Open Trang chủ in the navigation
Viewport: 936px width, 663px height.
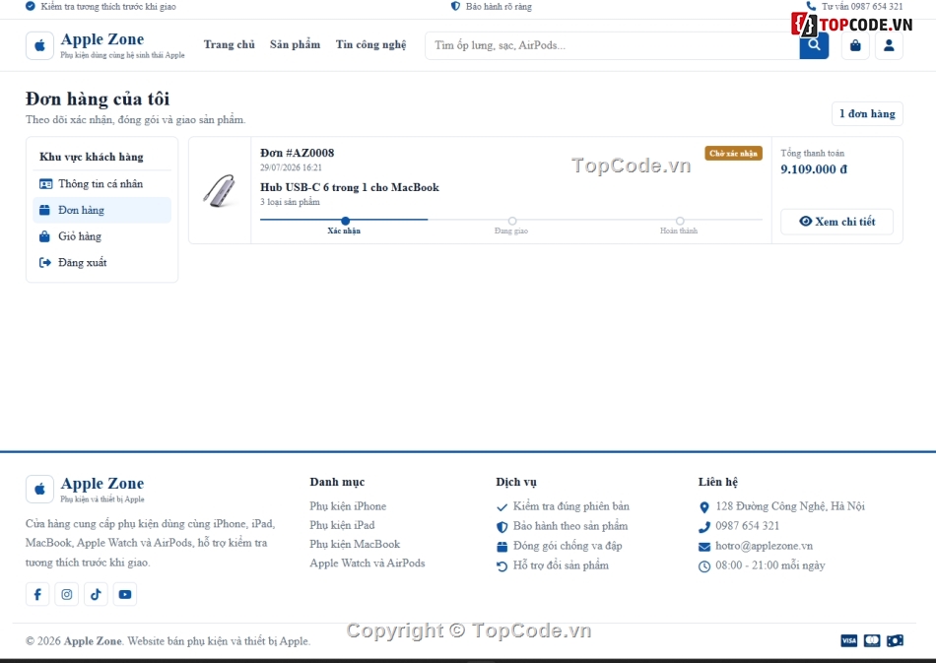[230, 44]
